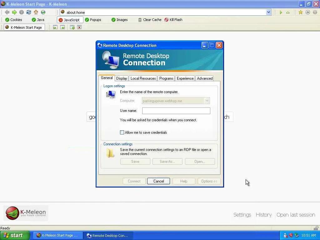
Task: Click the green Forward arrow in K-Meleon
Action: click(14, 12)
